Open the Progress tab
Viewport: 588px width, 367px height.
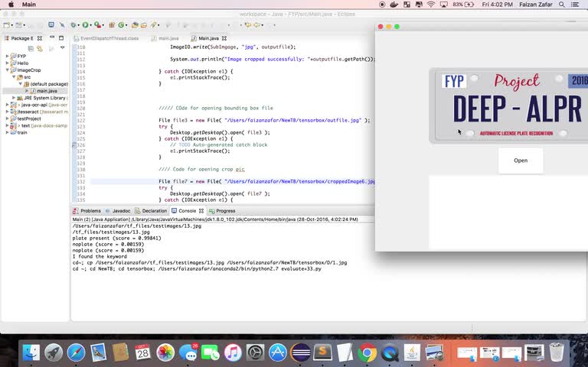pos(222,211)
